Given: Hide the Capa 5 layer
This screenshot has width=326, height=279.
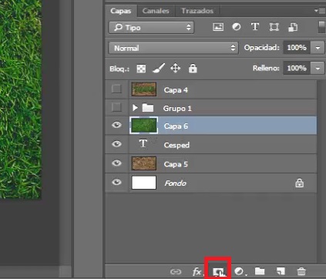Looking at the screenshot, I should [x=116, y=163].
